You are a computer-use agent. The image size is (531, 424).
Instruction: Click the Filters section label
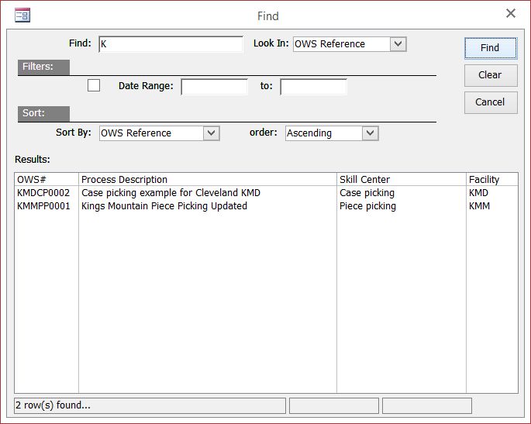pos(43,67)
